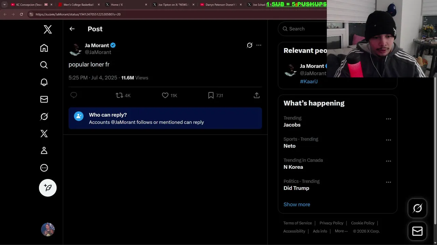Open the Terms of Service footer link
The width and height of the screenshot is (437, 245).
pyautogui.click(x=297, y=223)
